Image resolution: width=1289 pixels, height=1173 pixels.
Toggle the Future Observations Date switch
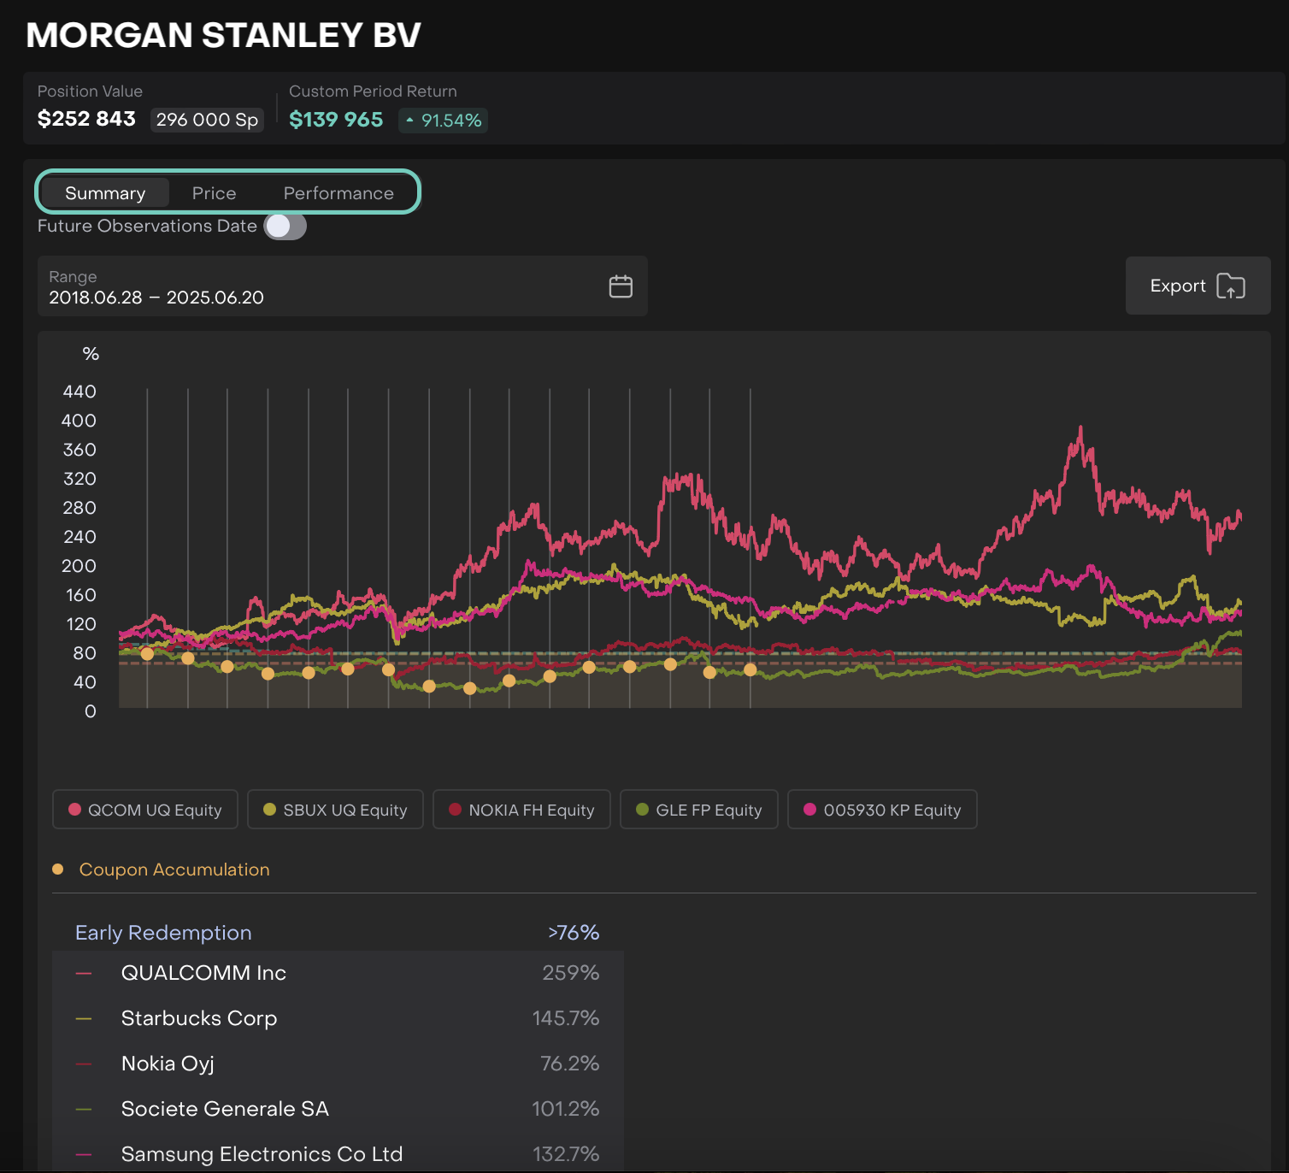click(285, 227)
